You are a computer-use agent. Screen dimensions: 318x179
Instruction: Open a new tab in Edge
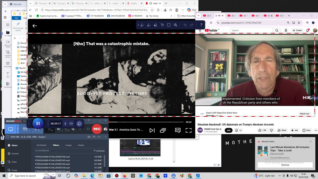click(x=166, y=3)
